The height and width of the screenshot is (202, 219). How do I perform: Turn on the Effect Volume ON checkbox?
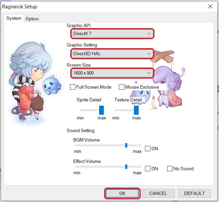148,168
